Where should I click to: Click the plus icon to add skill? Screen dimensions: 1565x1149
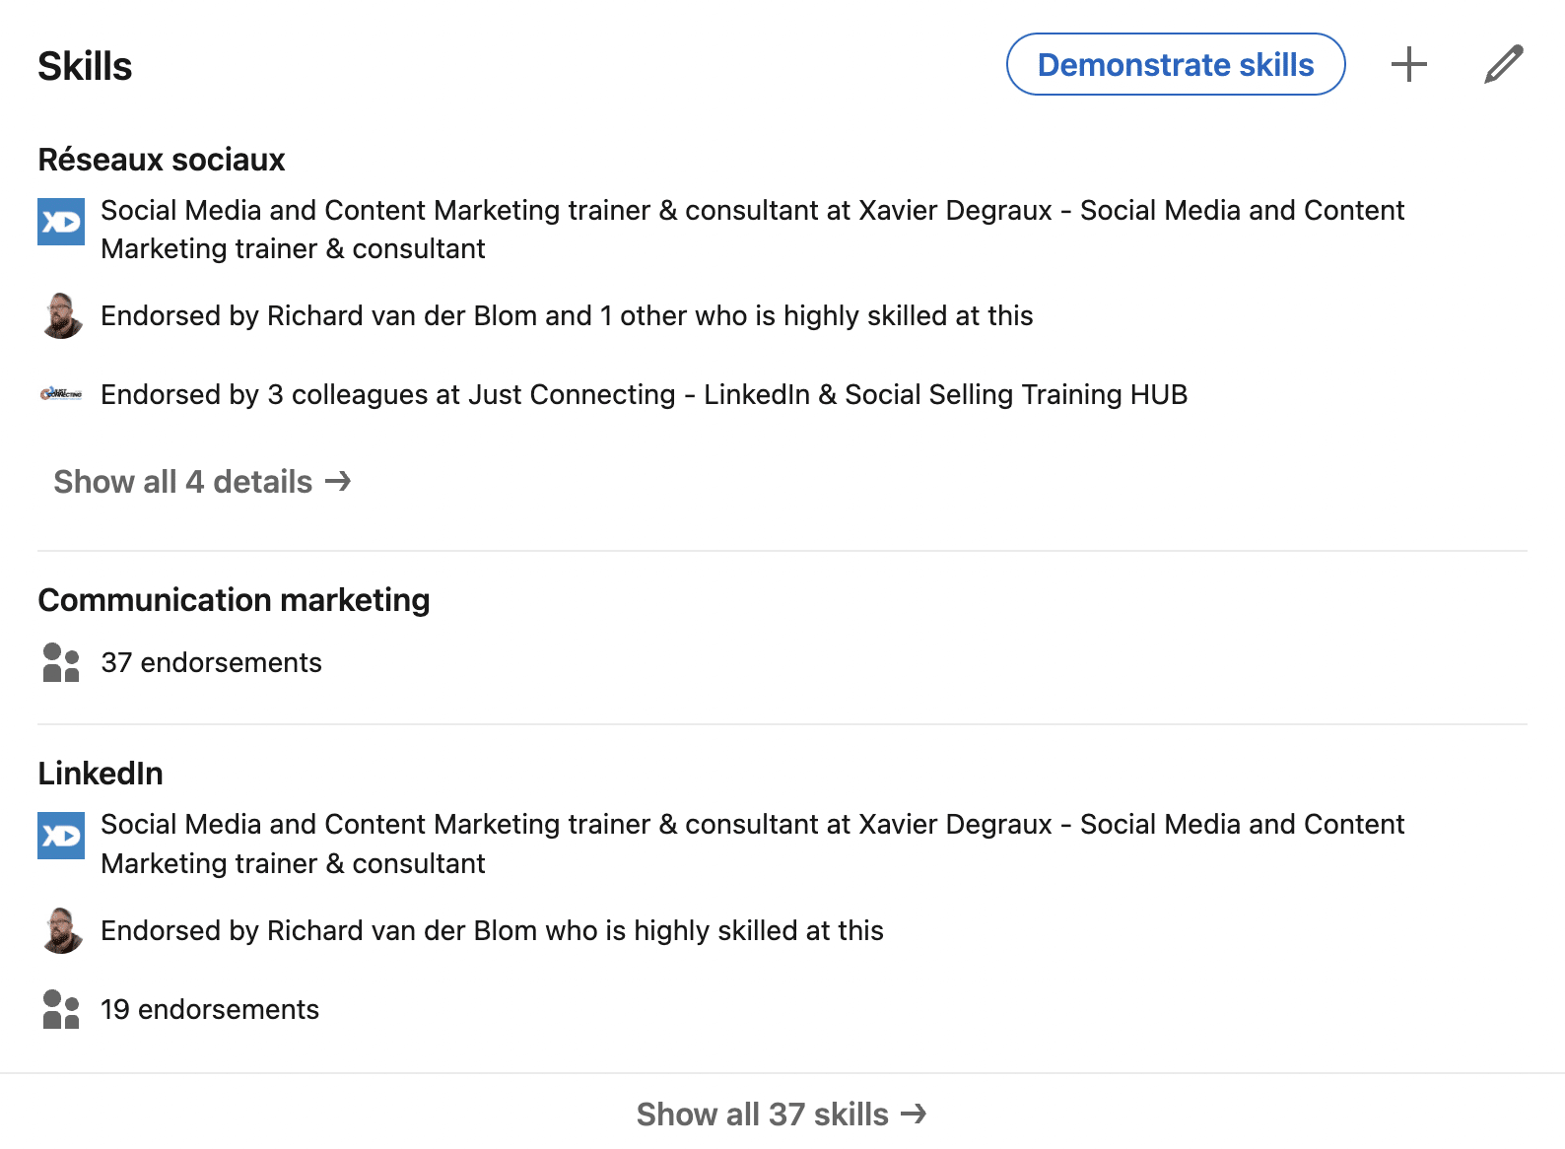1408,65
